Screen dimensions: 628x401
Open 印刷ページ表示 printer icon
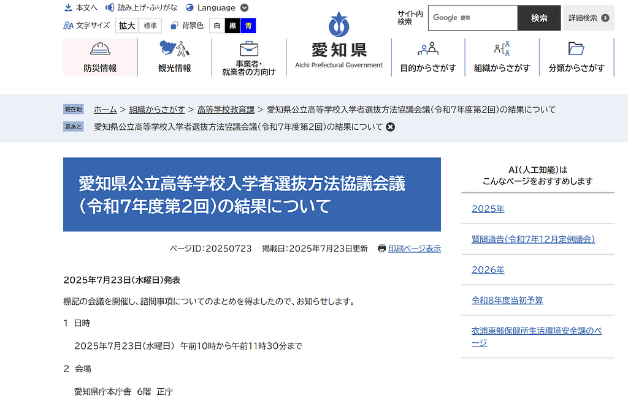pyautogui.click(x=382, y=249)
